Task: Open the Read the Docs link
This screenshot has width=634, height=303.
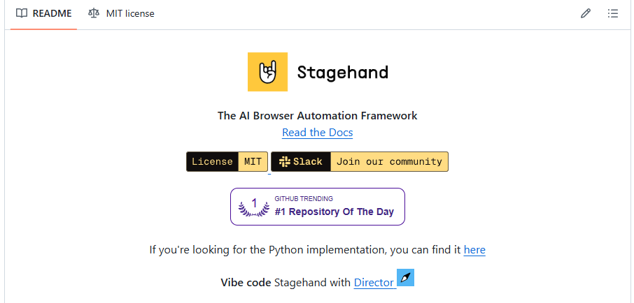Action: click(318, 133)
